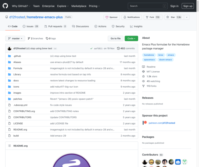
Task: Click the Sign up button
Action: coord(188,6)
